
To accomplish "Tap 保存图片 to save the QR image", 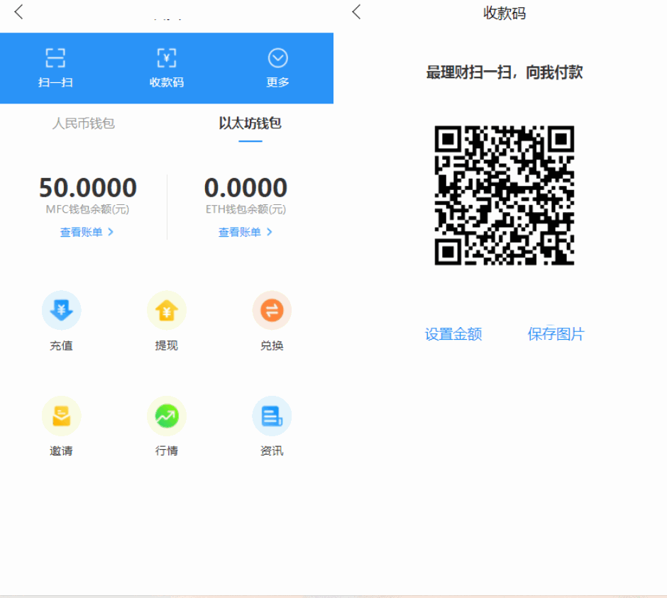I will point(556,333).
